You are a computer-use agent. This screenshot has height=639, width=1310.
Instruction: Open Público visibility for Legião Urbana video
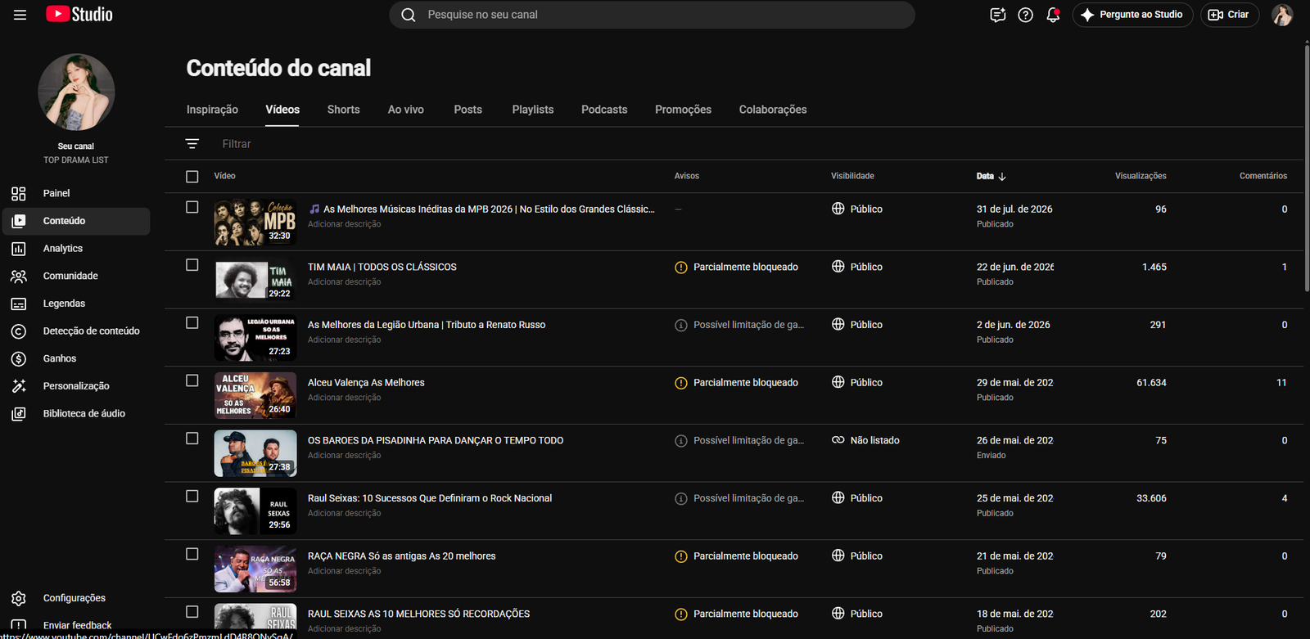coord(857,325)
